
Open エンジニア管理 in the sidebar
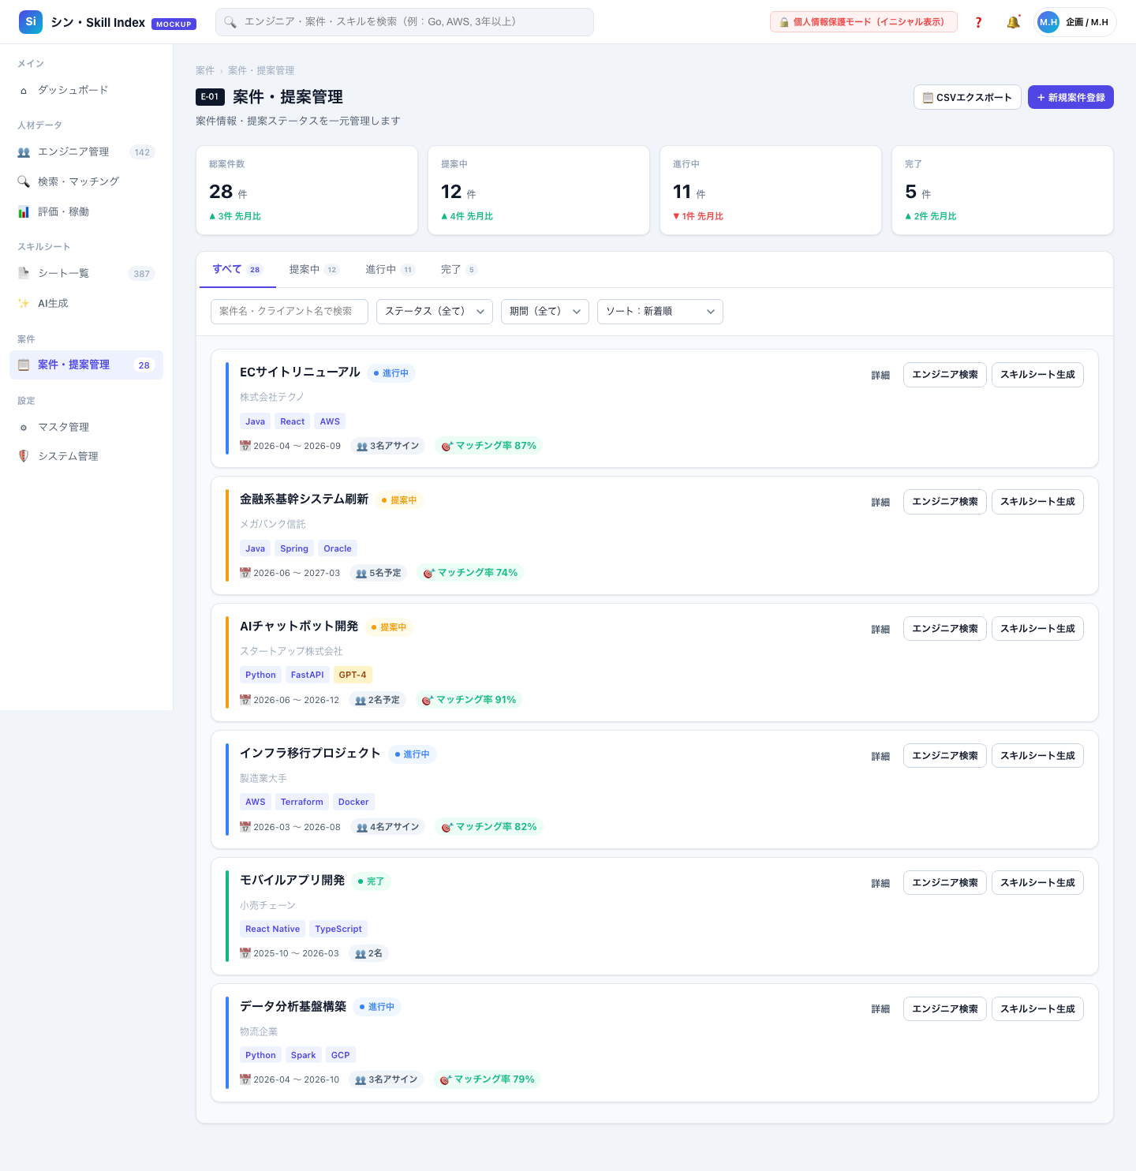point(87,152)
